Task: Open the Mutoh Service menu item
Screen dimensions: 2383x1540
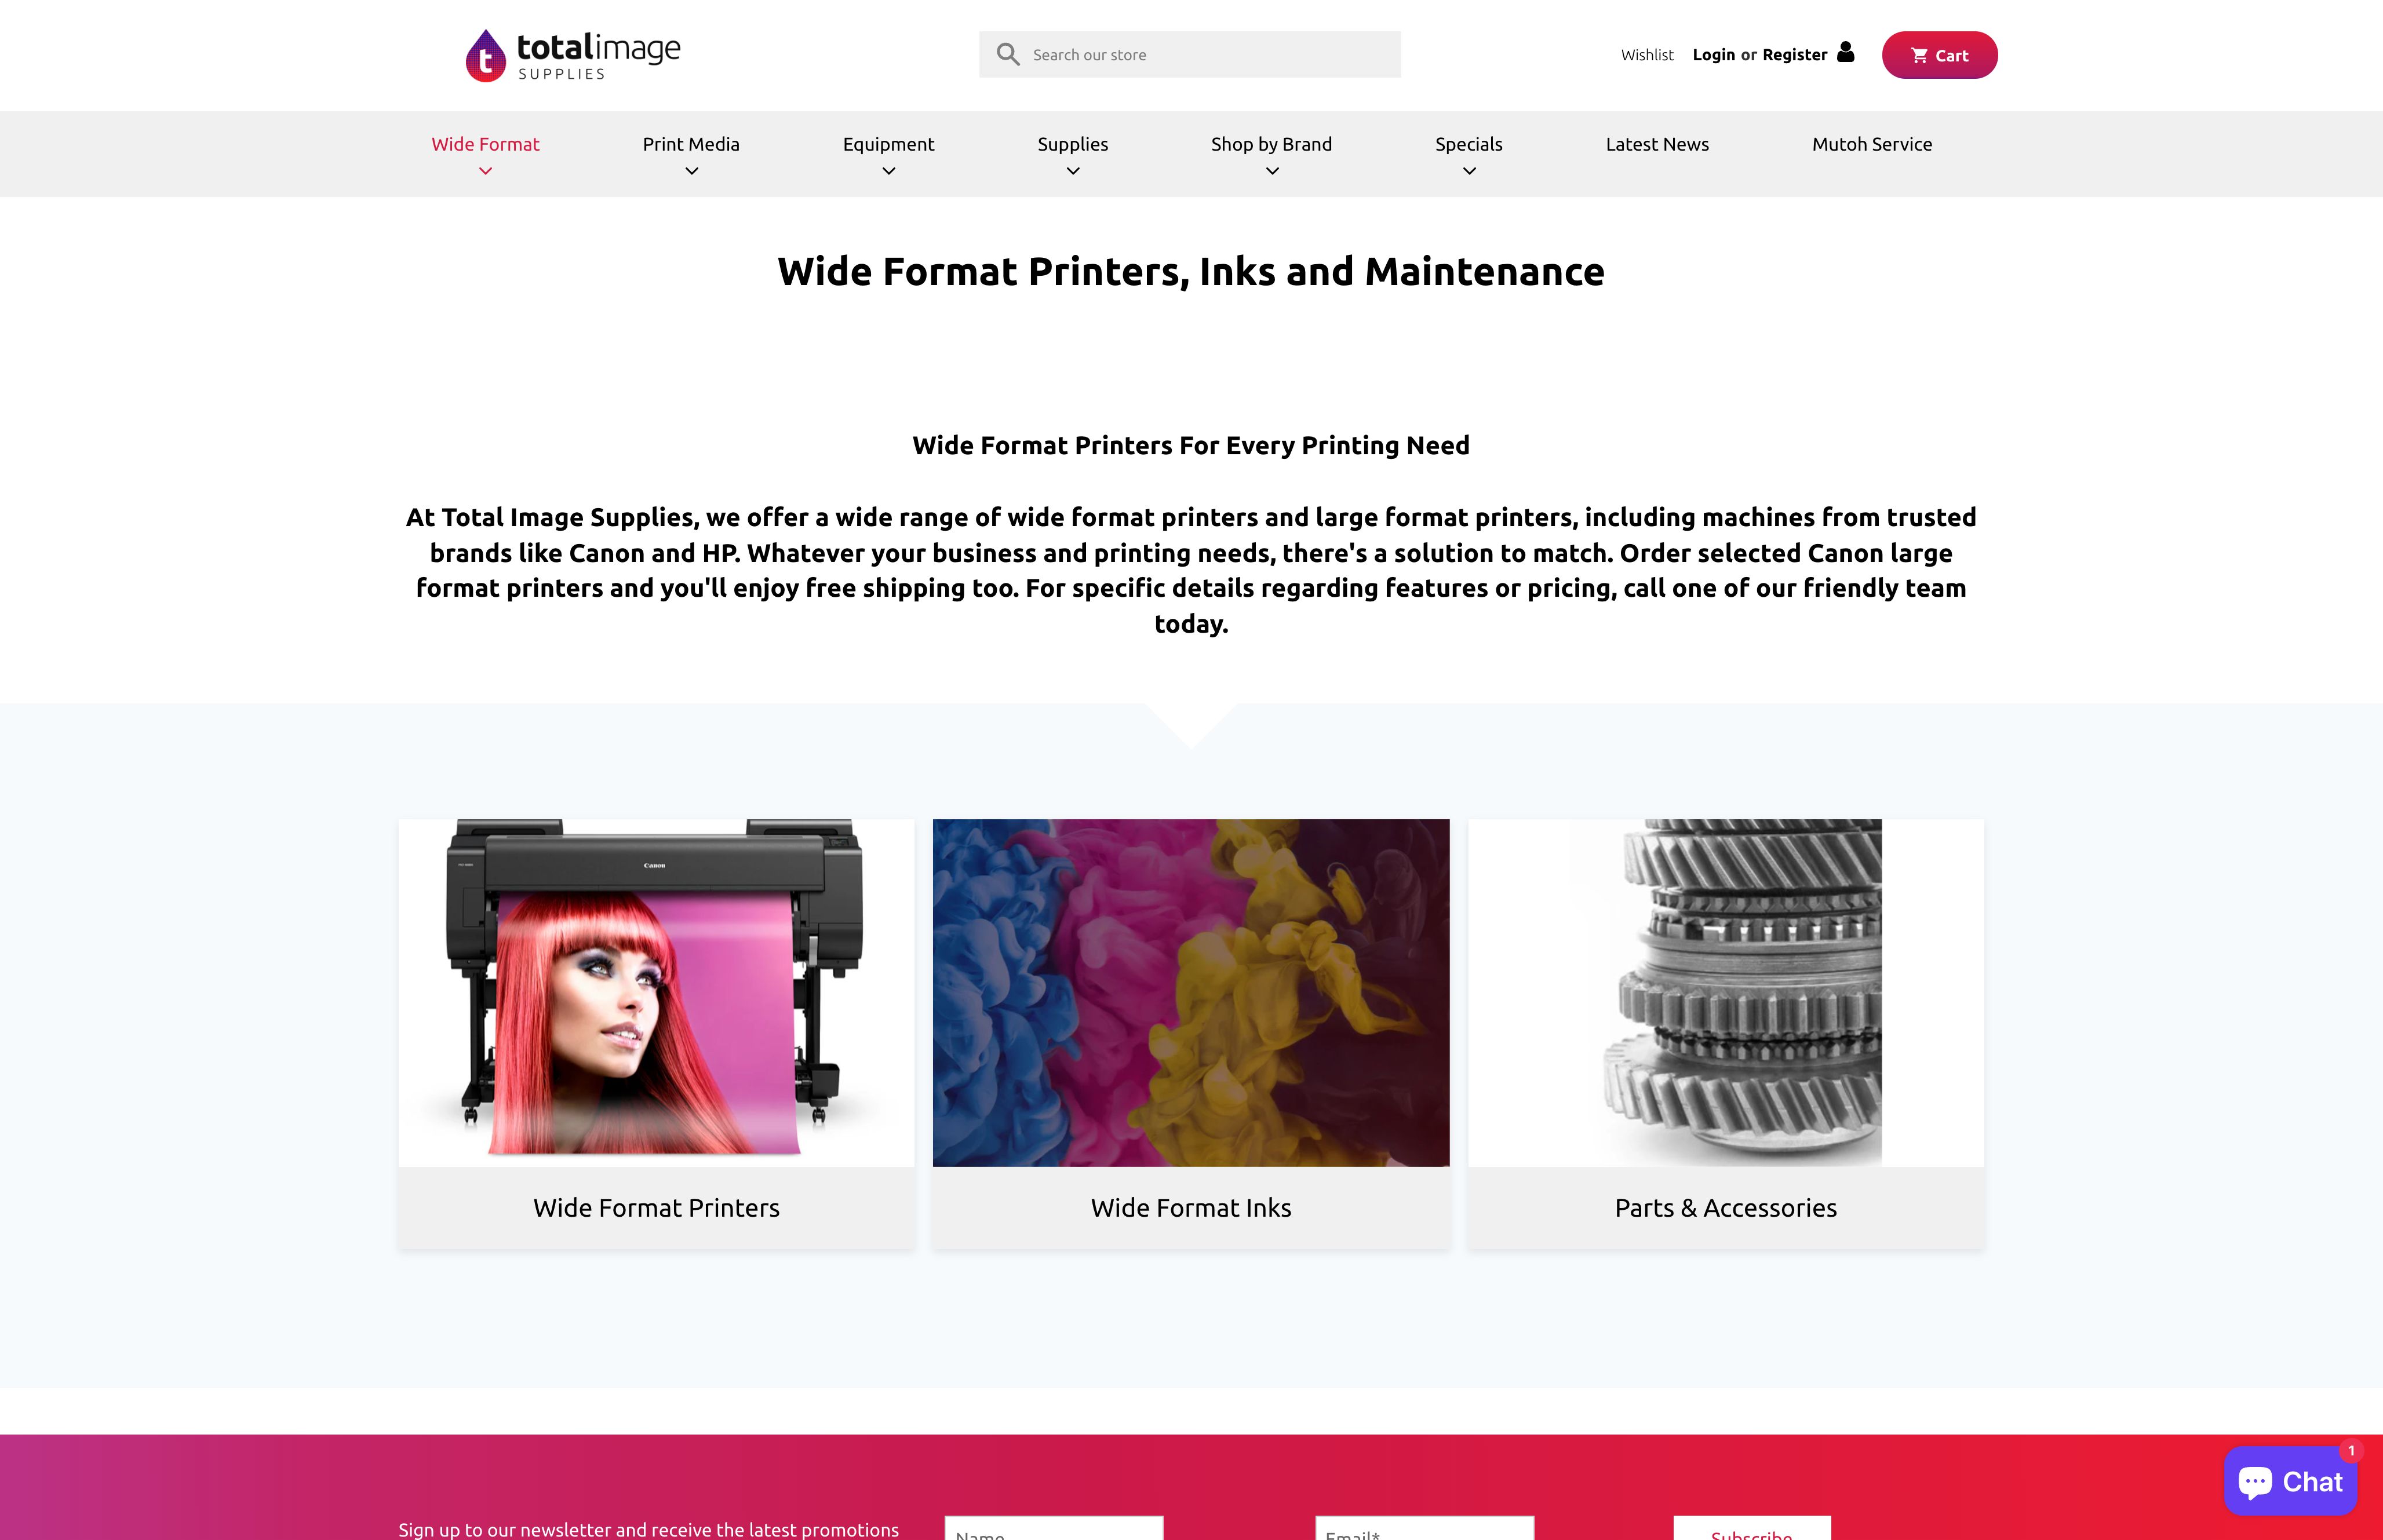Action: 1872,144
